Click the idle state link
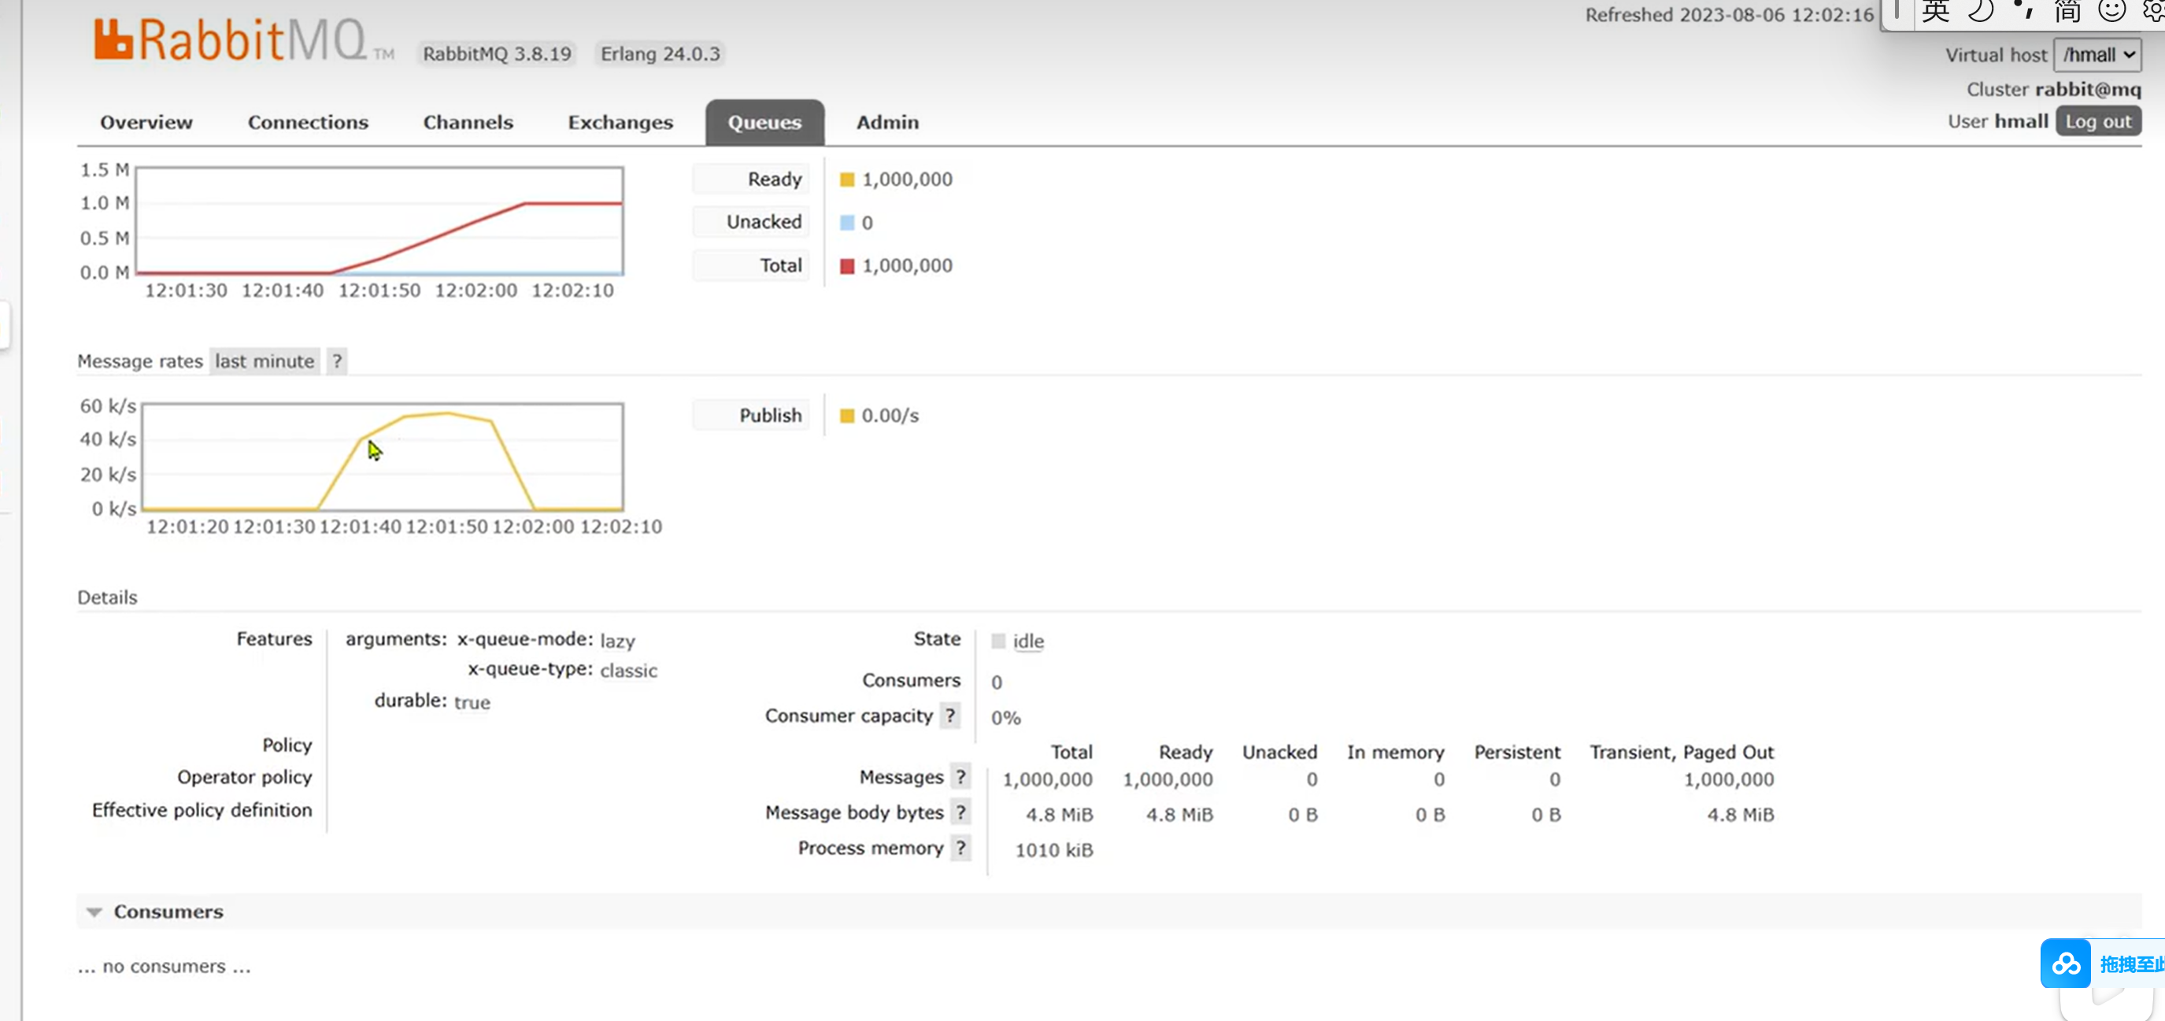 [1027, 641]
